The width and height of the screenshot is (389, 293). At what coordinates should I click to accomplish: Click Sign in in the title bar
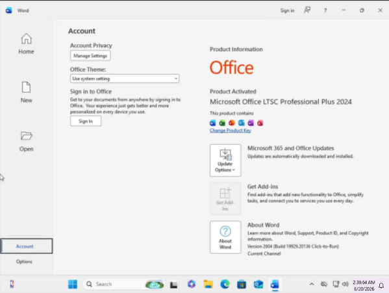(287, 10)
